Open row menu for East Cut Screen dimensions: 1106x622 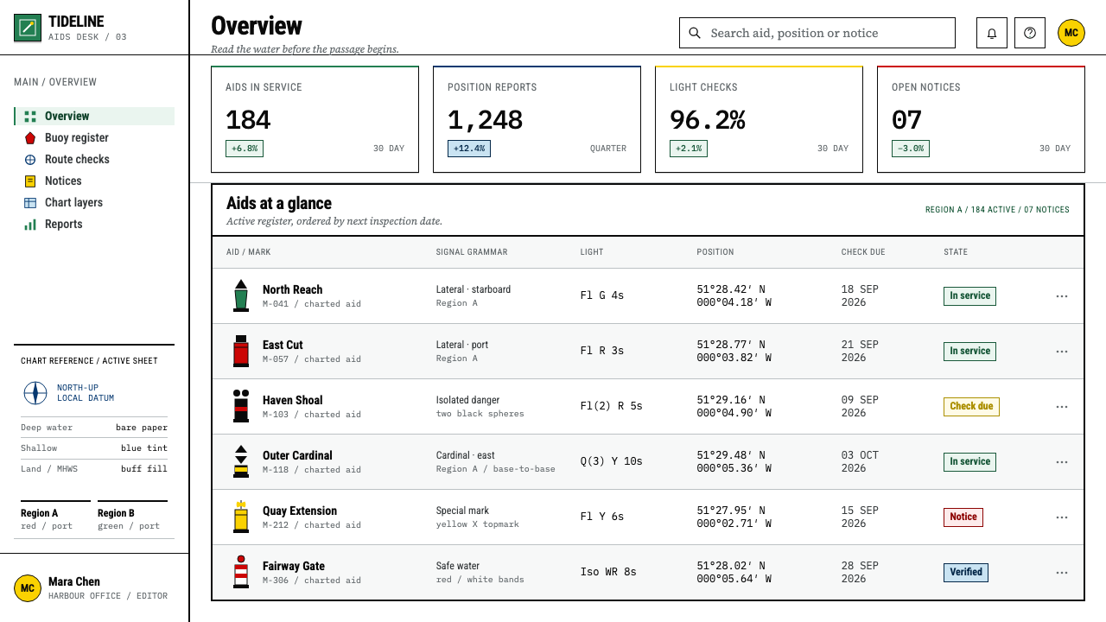click(x=1062, y=352)
